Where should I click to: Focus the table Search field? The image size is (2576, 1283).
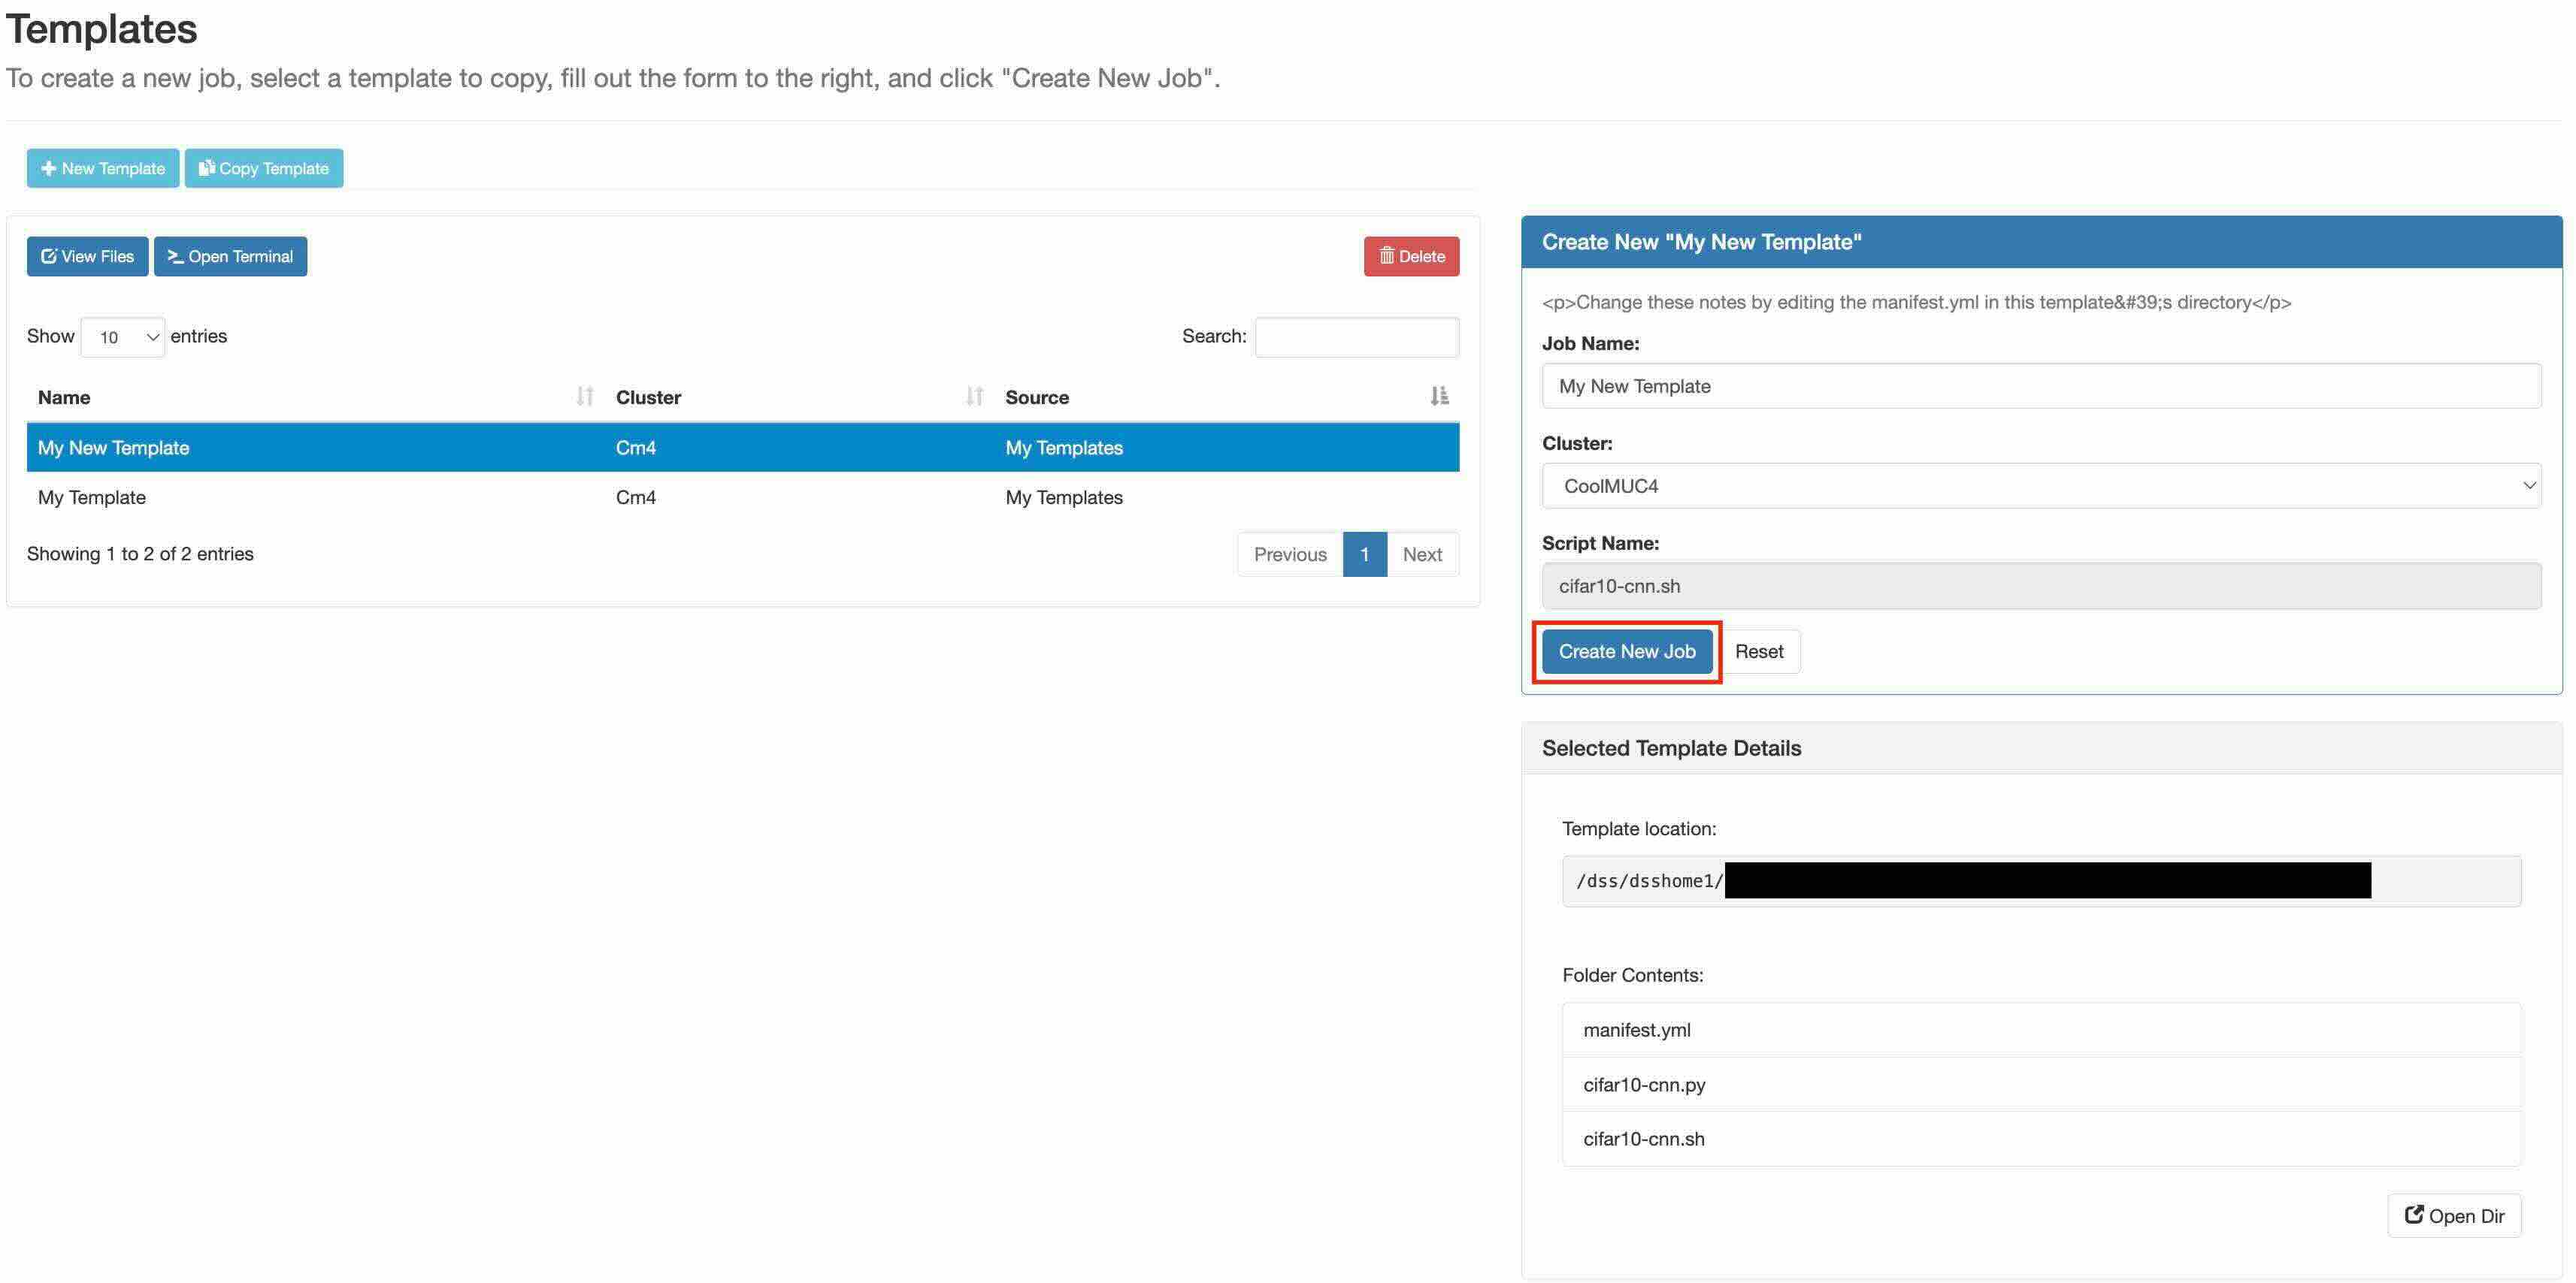1356,337
